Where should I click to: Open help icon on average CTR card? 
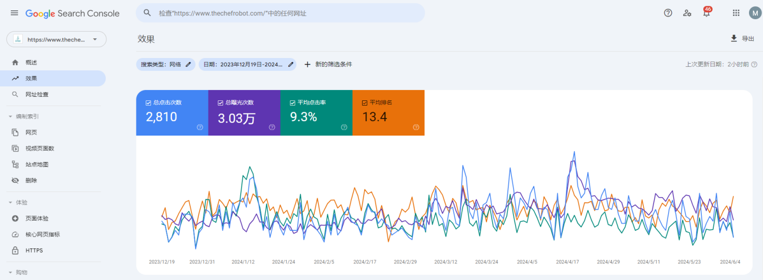pyautogui.click(x=344, y=127)
